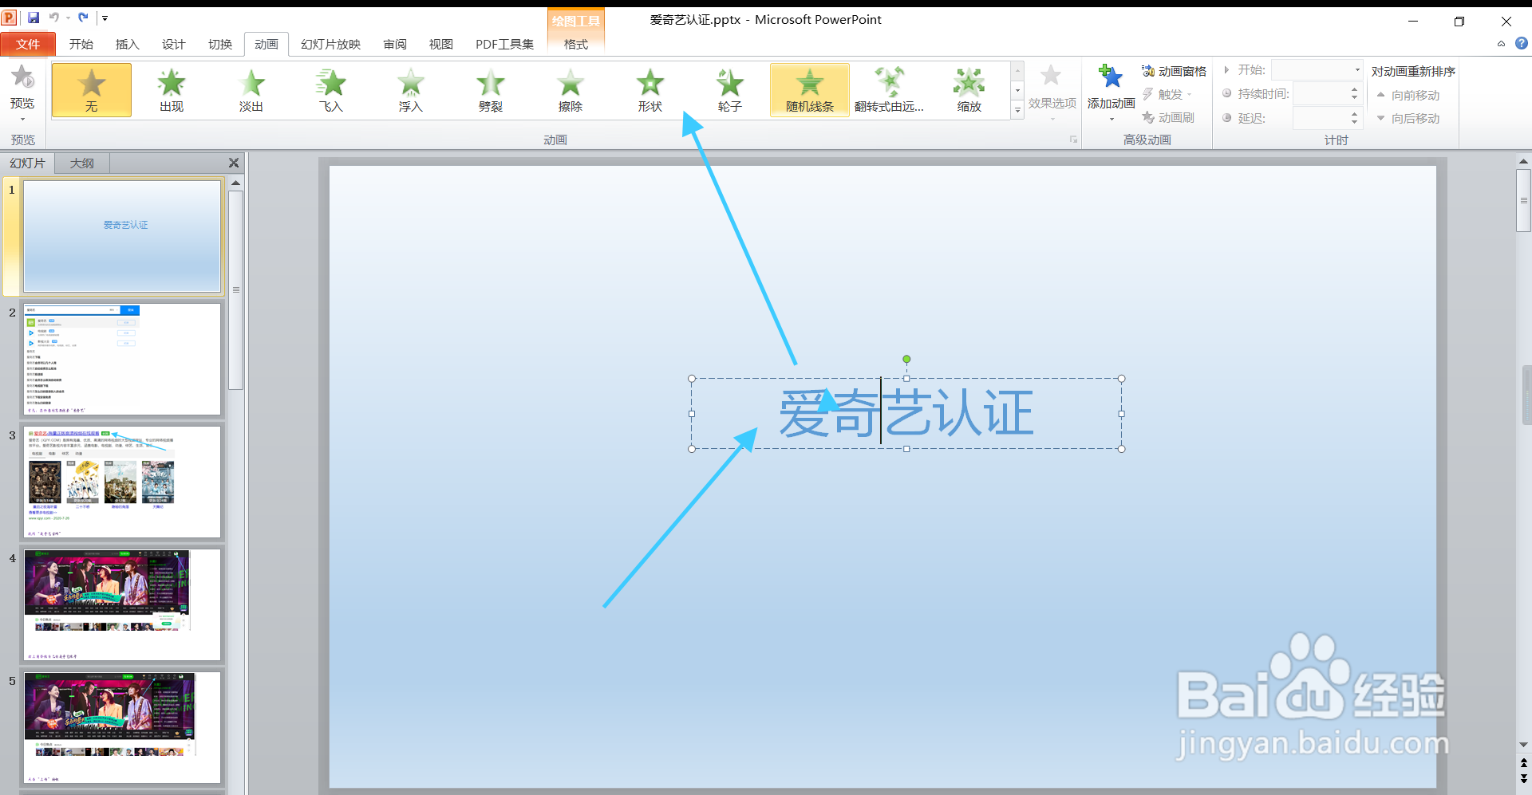Switch to the 格式 Format tab
The height and width of the screenshot is (795, 1532).
click(576, 45)
